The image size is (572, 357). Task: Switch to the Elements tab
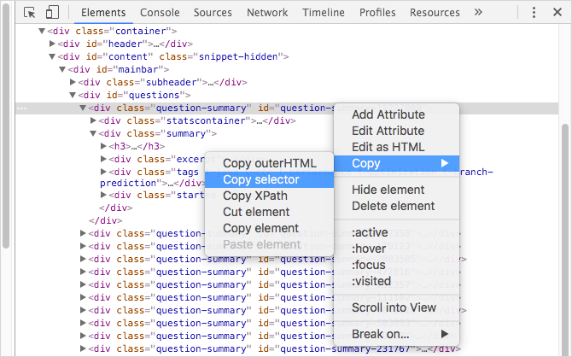point(103,13)
